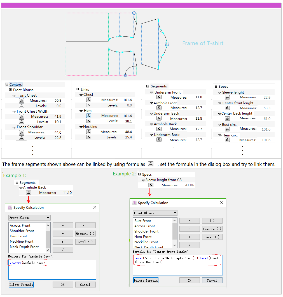Click Delete Formula in the left dialog
The width and height of the screenshot is (283, 297).
pos(21,285)
